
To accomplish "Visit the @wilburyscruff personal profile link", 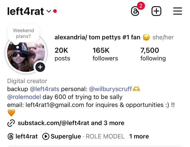I will pos(110,89).
